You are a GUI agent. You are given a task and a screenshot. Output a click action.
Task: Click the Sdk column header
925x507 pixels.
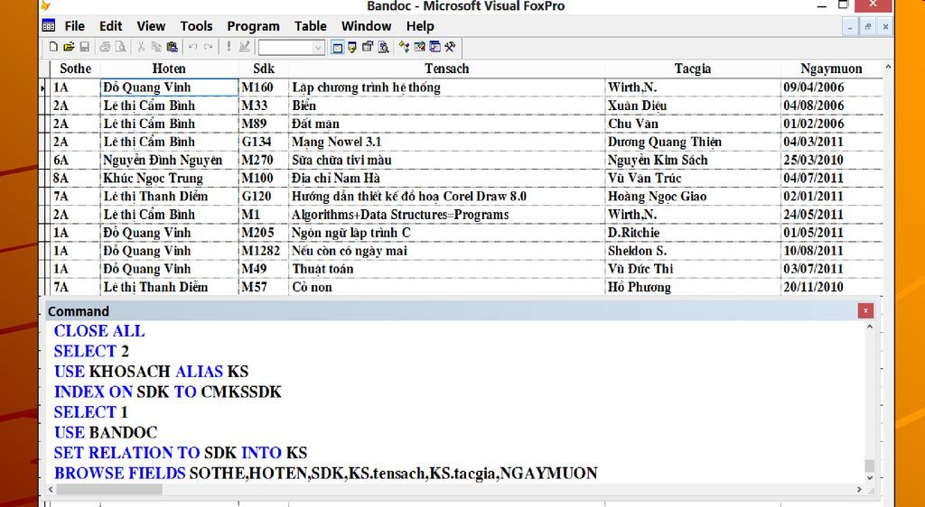point(264,69)
